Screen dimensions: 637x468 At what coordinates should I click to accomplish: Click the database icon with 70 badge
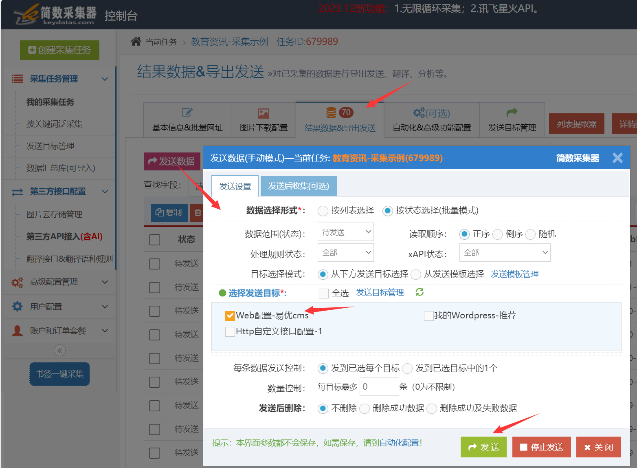(x=340, y=113)
